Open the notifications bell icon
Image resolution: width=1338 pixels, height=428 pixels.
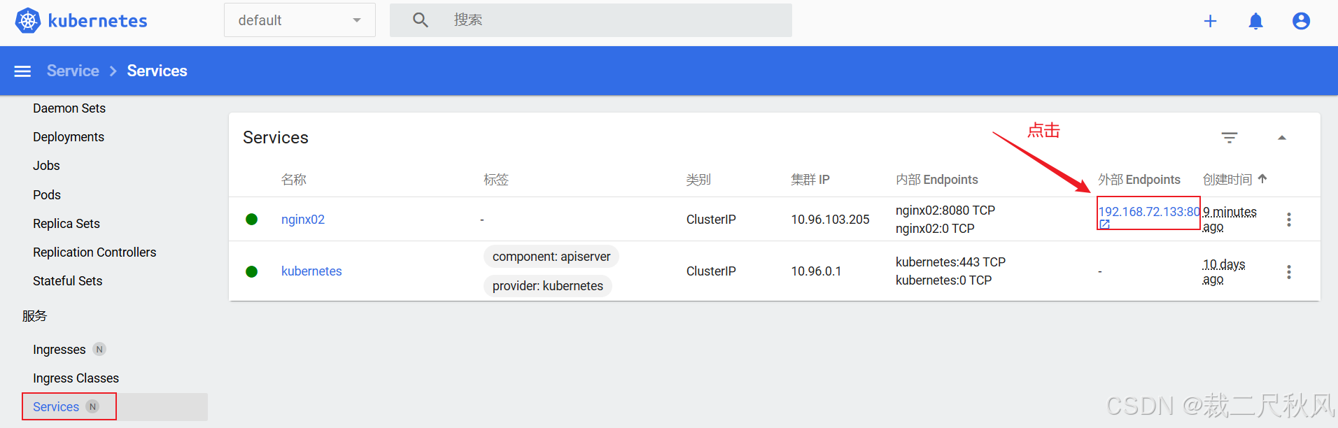click(1255, 21)
